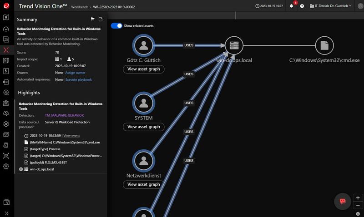Click the document note icon in Summary

pyautogui.click(x=101, y=19)
